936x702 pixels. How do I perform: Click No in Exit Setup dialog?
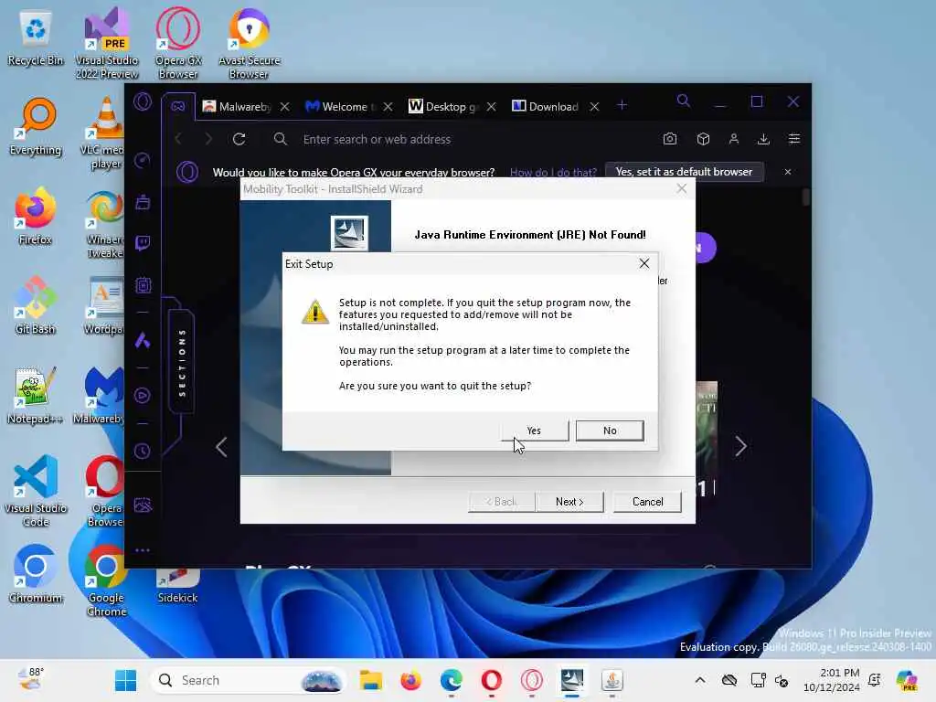pos(610,431)
